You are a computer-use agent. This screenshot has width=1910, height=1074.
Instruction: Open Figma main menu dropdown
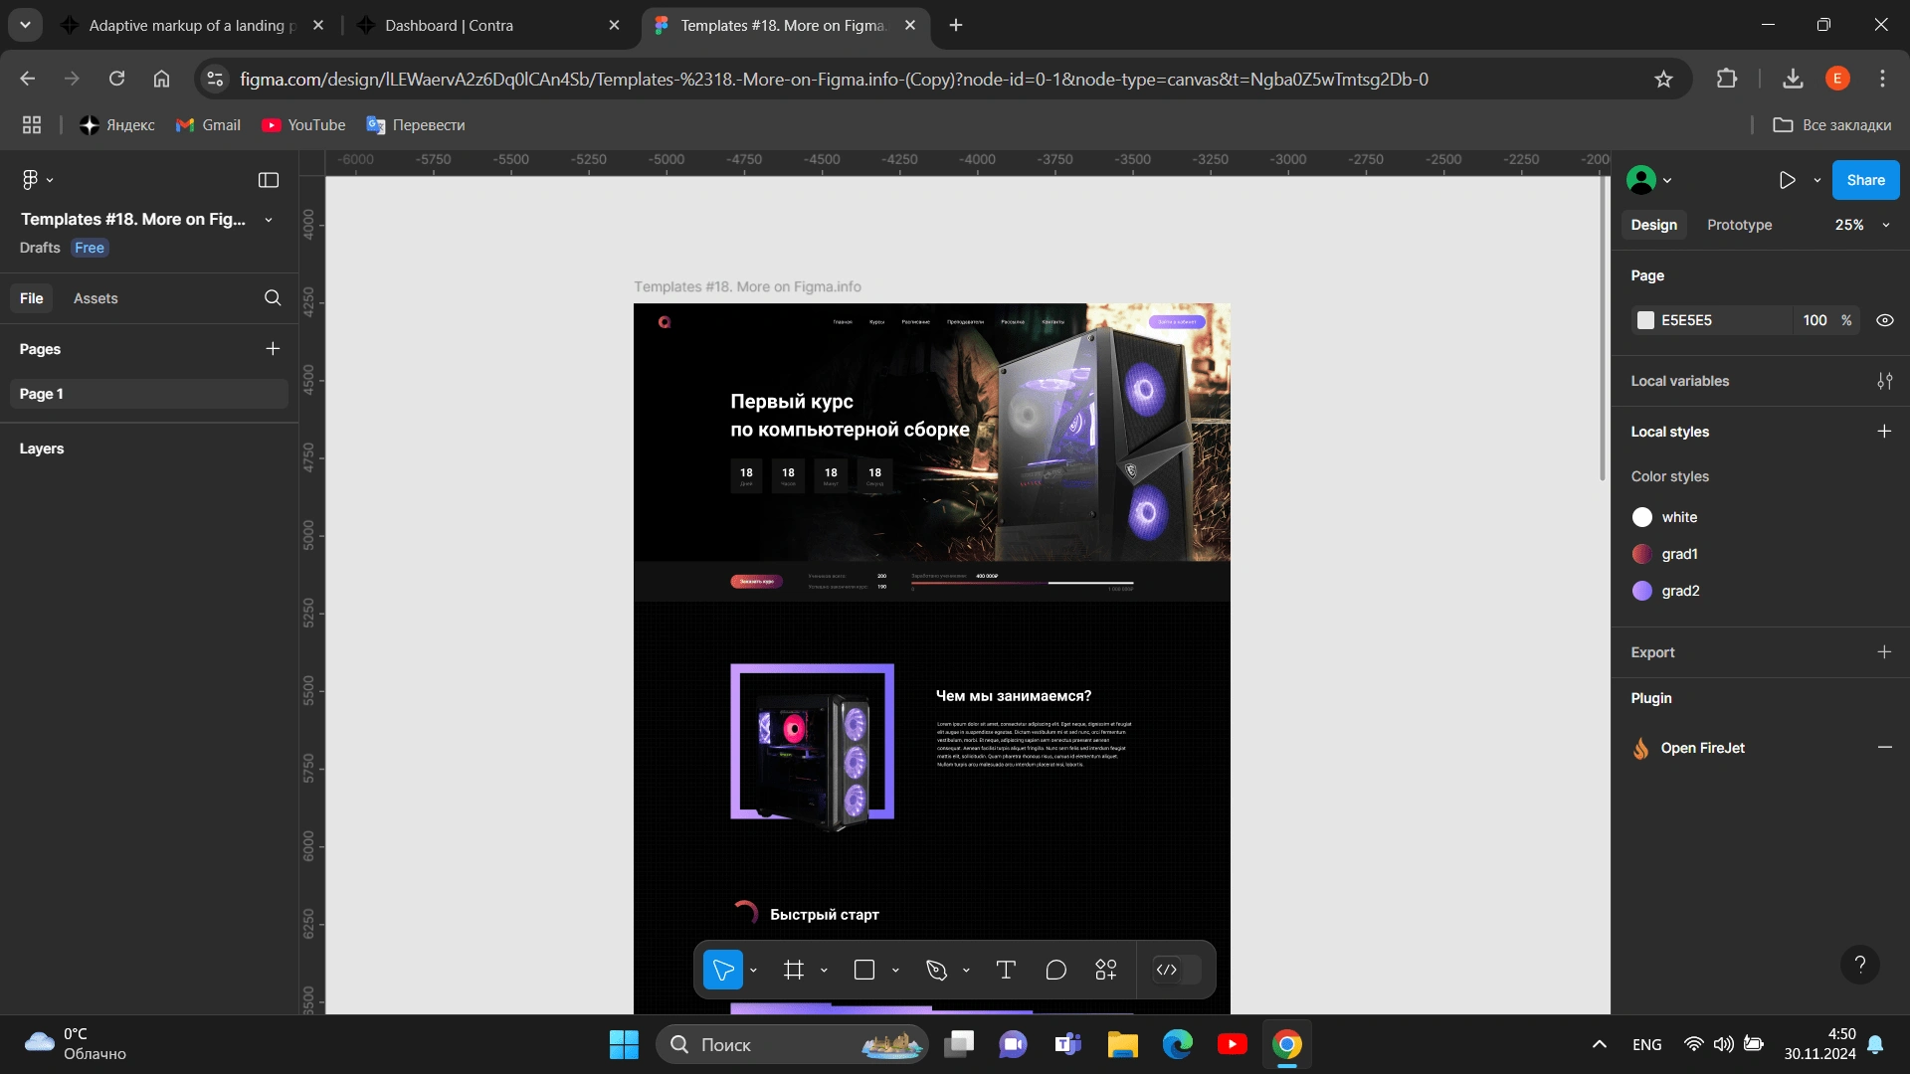(37, 180)
